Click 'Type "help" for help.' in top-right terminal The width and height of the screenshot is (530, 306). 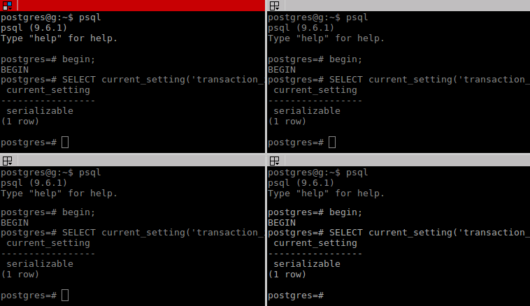(326, 38)
